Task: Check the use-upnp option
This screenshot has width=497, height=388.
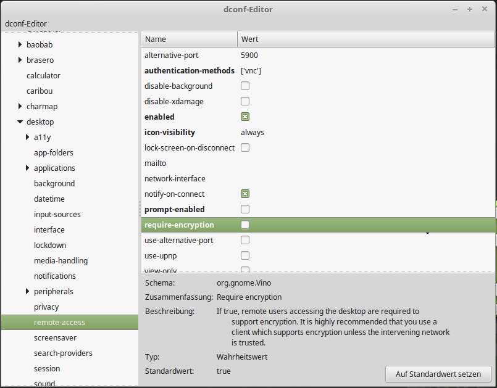Action: click(245, 255)
